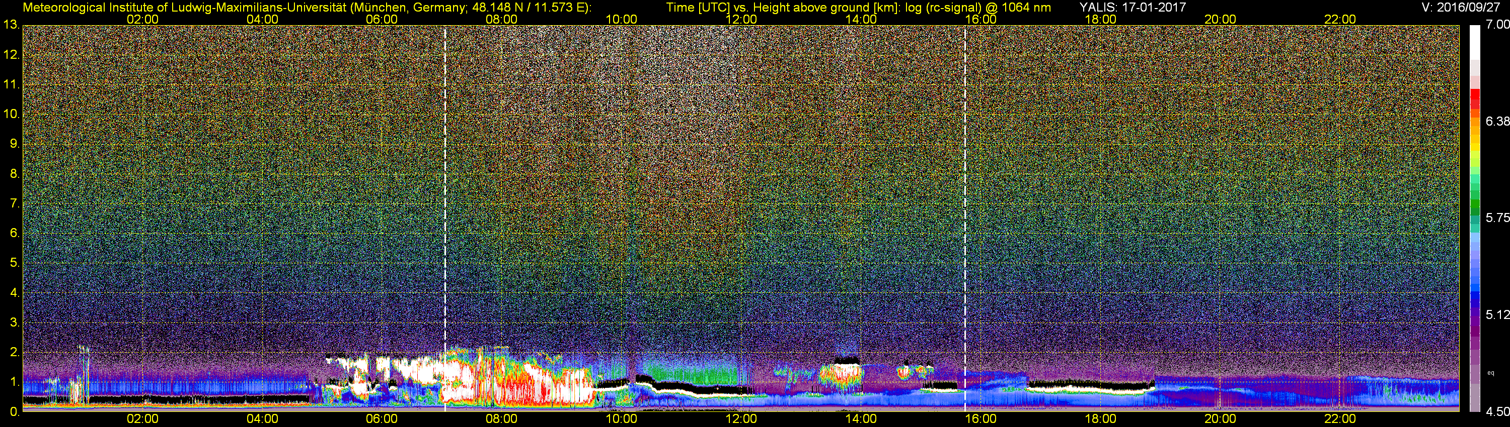Screen dimensions: 1510x427
Task: Select the 0 km label on the height axis
Action: pyautogui.click(x=15, y=412)
